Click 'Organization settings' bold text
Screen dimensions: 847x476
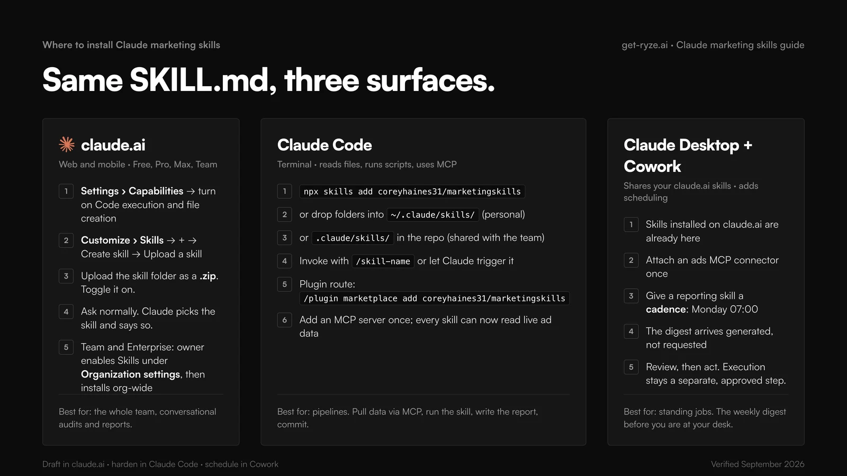click(x=130, y=374)
